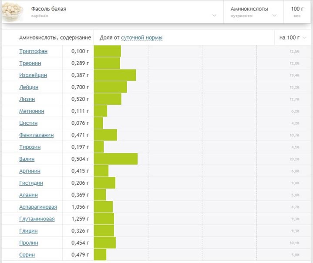Click the value 0,471 г

80,135
